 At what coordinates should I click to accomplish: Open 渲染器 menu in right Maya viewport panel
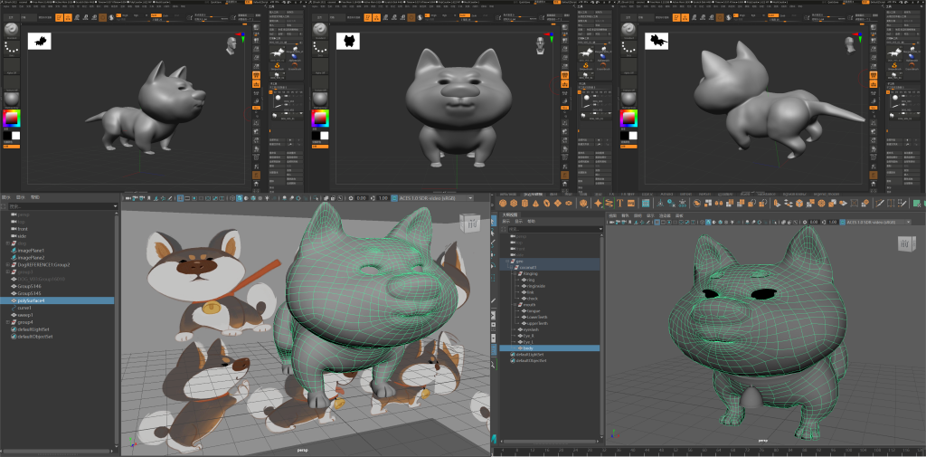click(x=665, y=215)
